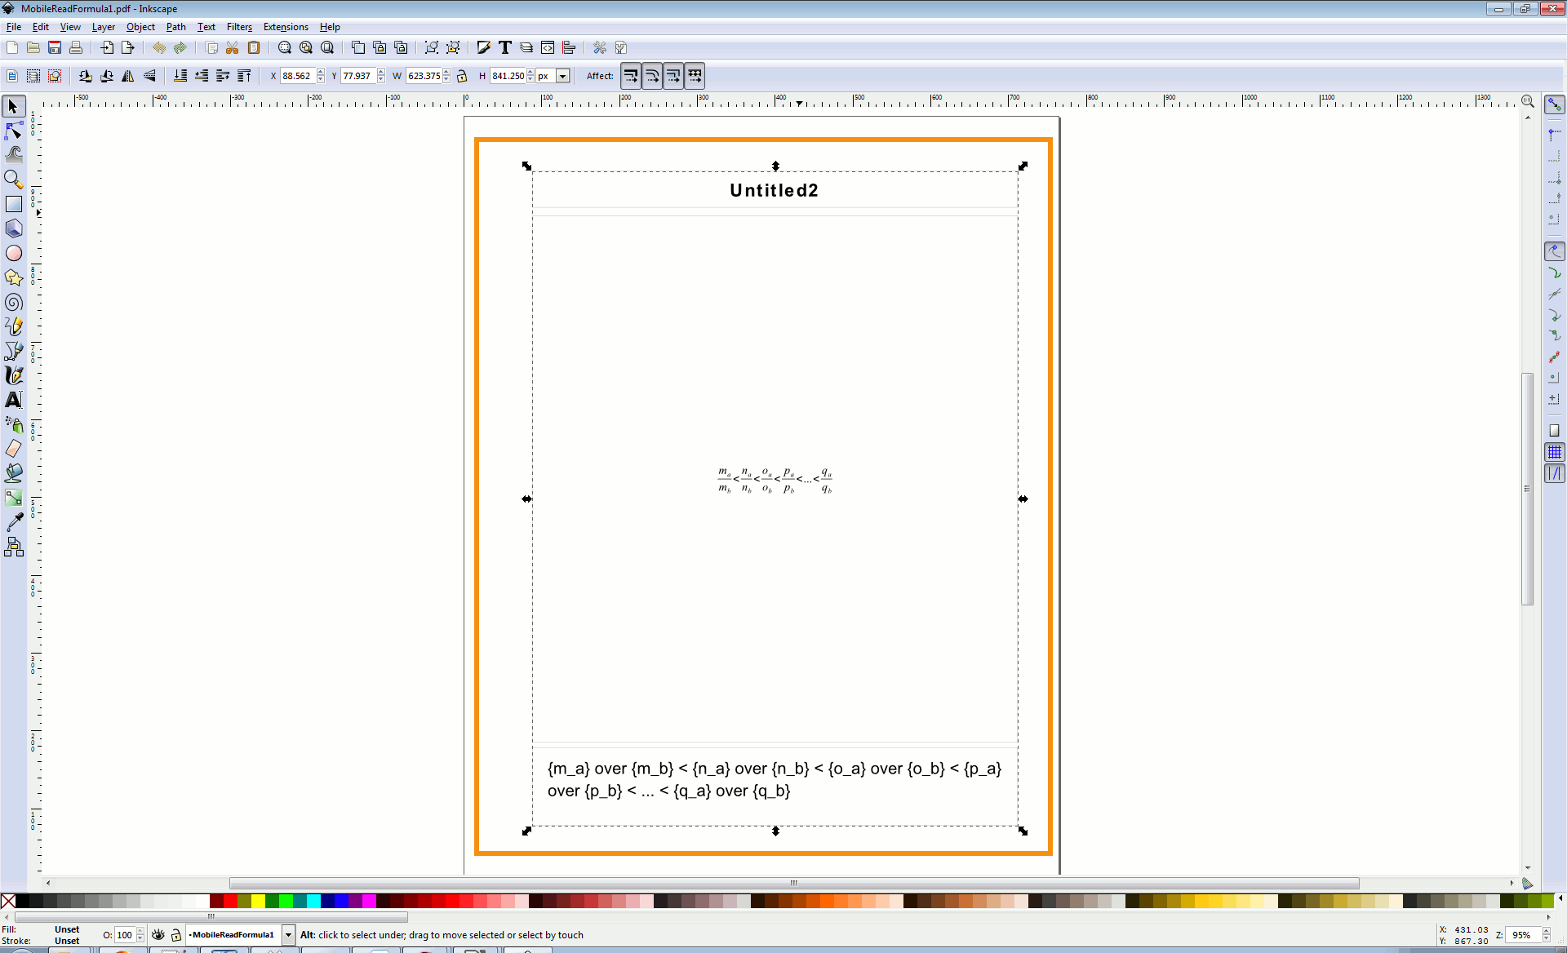Toggle width and height ratio lock
Viewport: 1567px width, 953px height.
(462, 76)
